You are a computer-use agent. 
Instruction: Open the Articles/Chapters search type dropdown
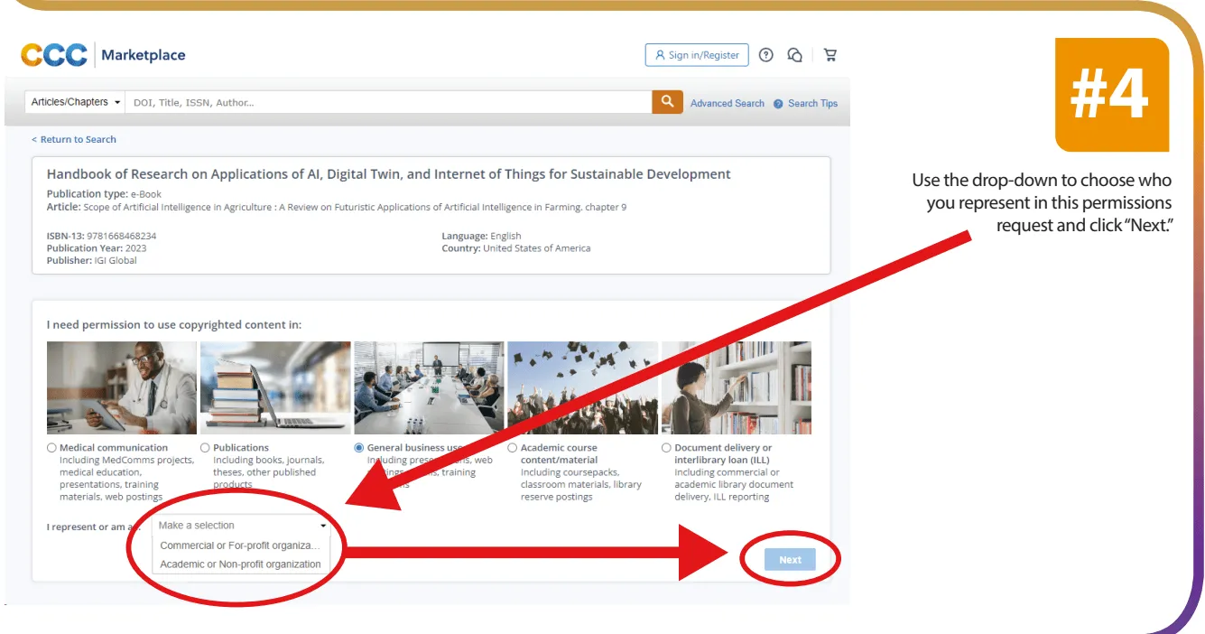click(74, 102)
